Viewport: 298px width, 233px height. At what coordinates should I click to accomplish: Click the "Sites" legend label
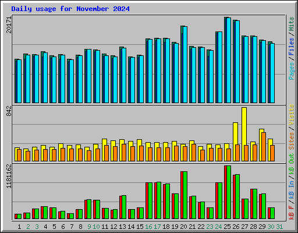coord(292,141)
